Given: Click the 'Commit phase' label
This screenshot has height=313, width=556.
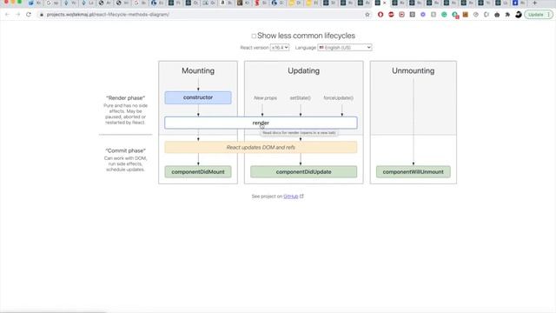Looking at the screenshot, I should [x=125, y=150].
